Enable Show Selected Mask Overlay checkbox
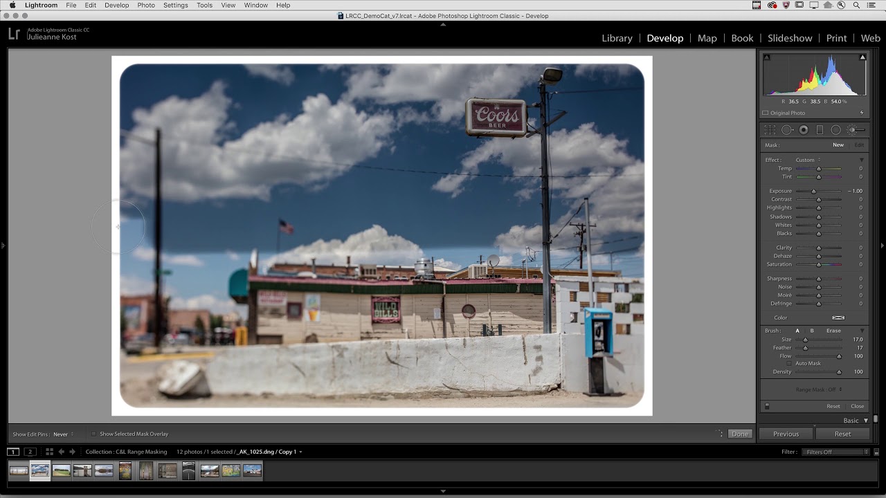 pos(94,434)
